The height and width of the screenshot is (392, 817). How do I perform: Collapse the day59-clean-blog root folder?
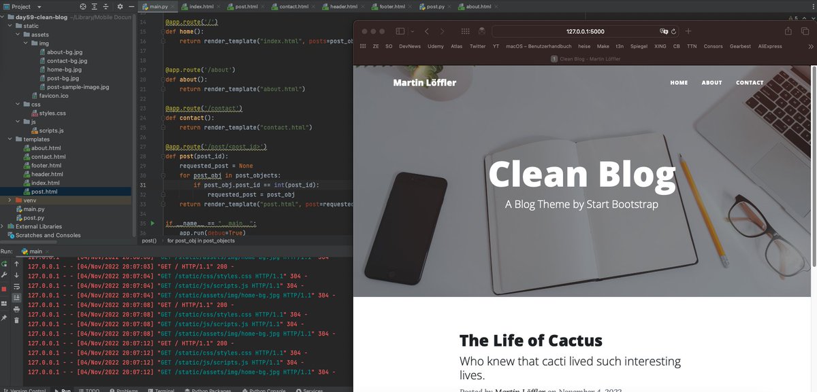point(3,17)
